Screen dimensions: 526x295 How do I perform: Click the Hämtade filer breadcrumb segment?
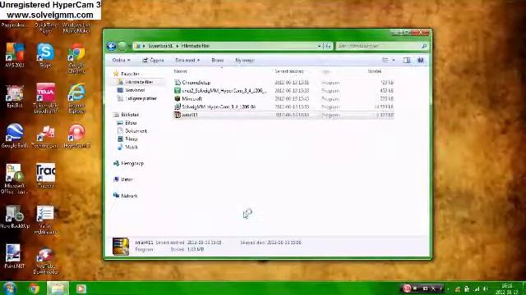(196, 46)
